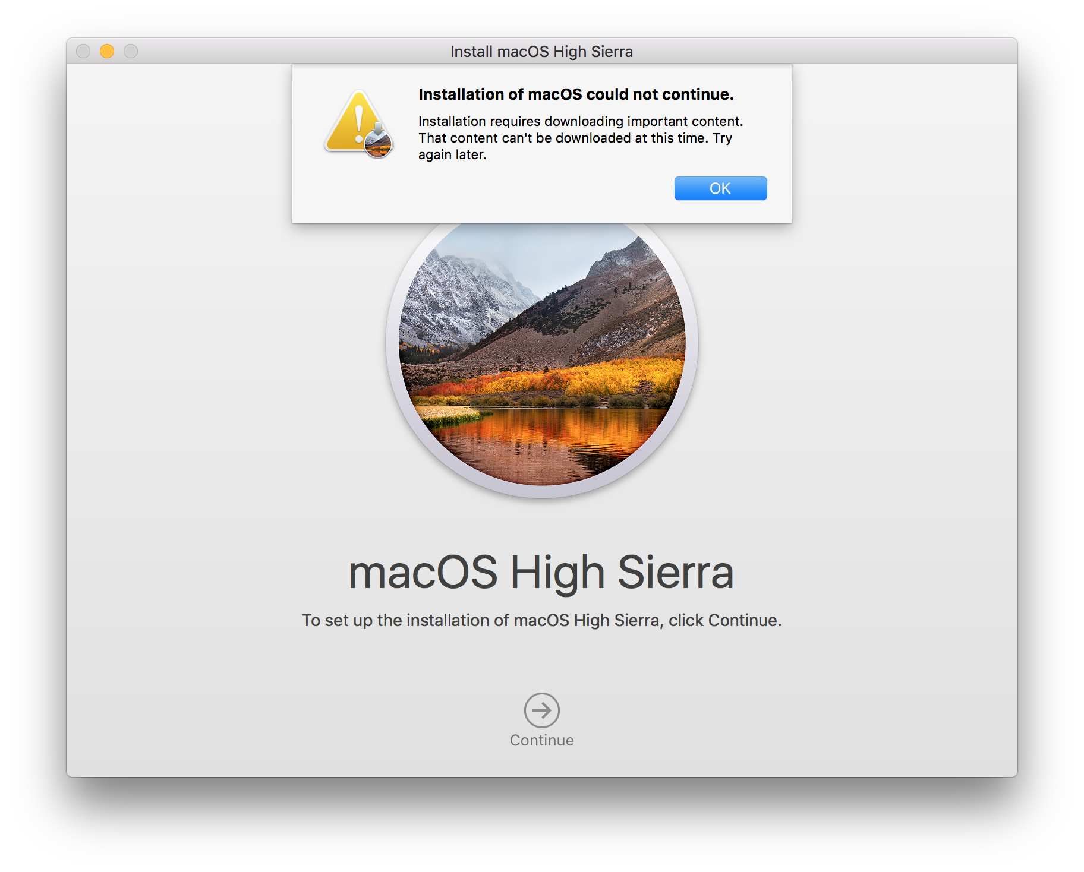The image size is (1084, 872).
Task: Select the 'Installation of macOS could not continue.' heading
Action: pos(576,94)
